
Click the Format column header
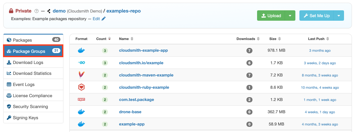pos(81,39)
